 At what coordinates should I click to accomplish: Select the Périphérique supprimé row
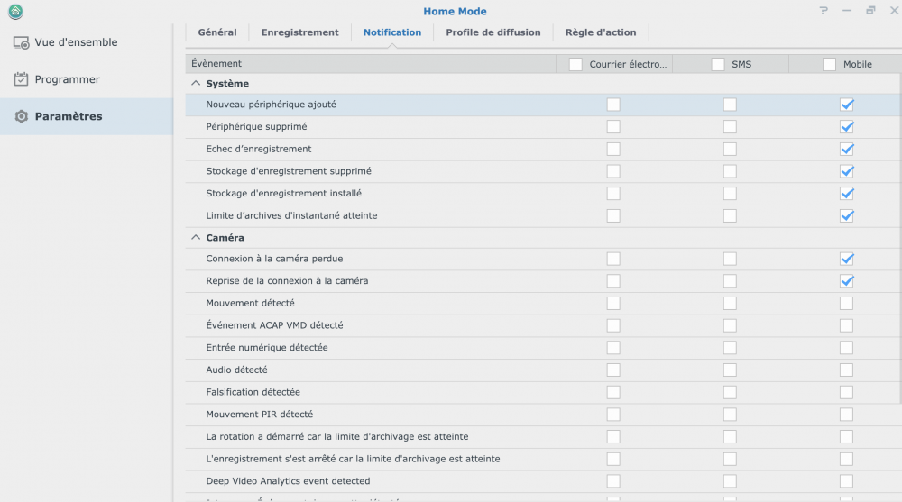(257, 127)
